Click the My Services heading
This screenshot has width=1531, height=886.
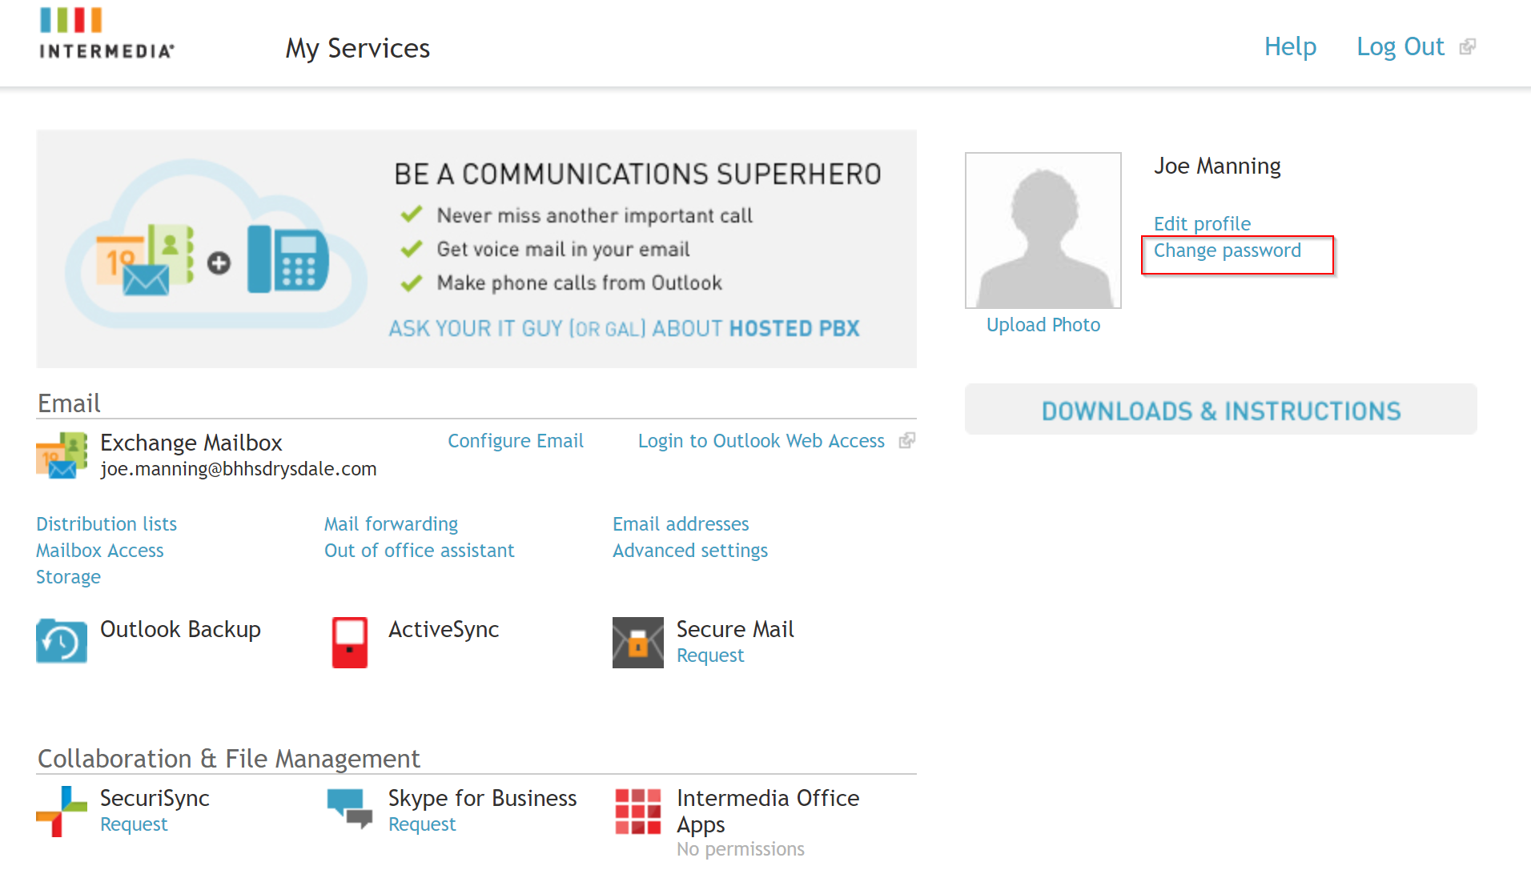[358, 48]
